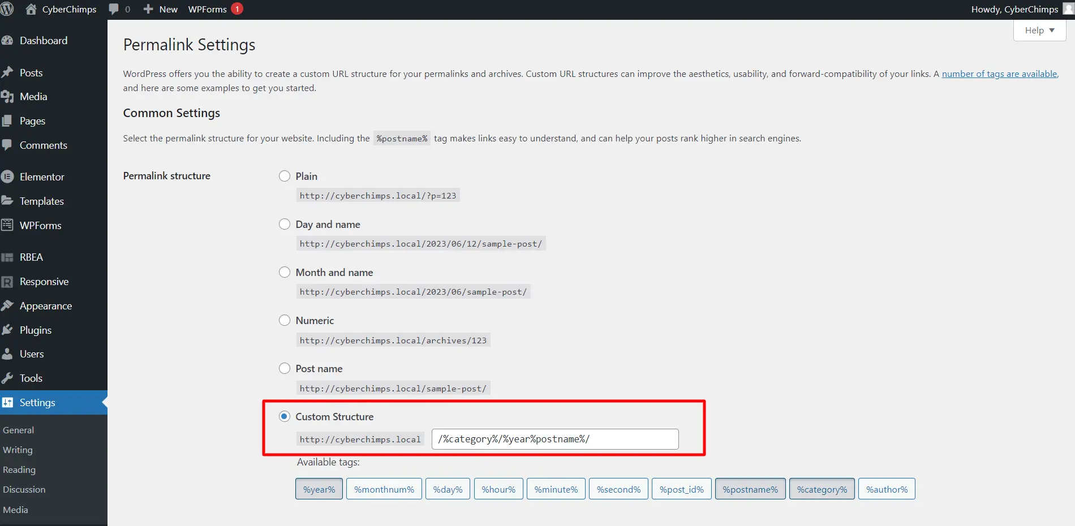Viewport: 1075px width, 526px height.
Task: Click the Appearance paintbrush icon
Action: click(x=7, y=305)
